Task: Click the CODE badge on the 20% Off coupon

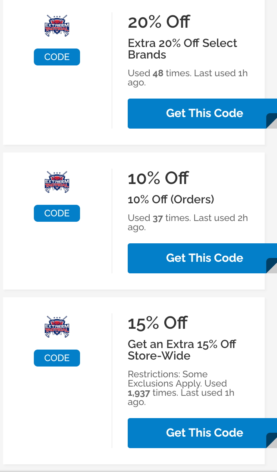Action: click(57, 57)
